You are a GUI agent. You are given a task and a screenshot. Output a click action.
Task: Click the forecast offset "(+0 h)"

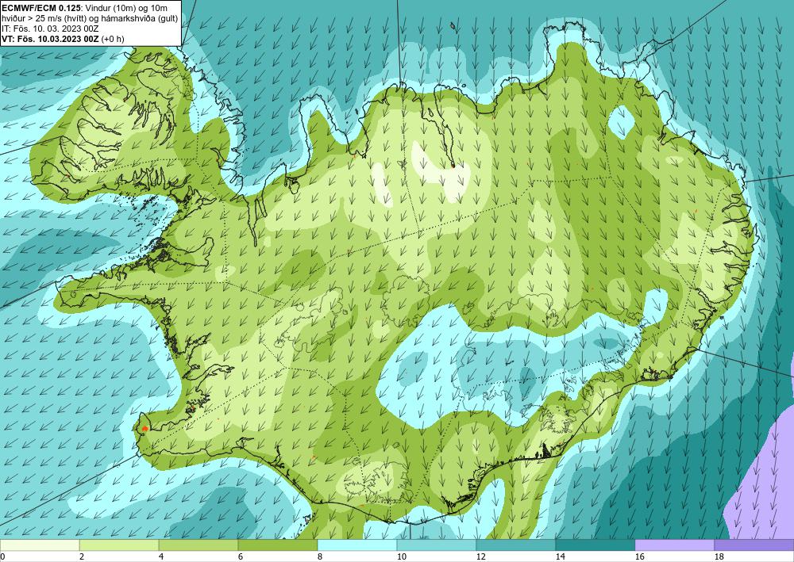[x=113, y=38]
